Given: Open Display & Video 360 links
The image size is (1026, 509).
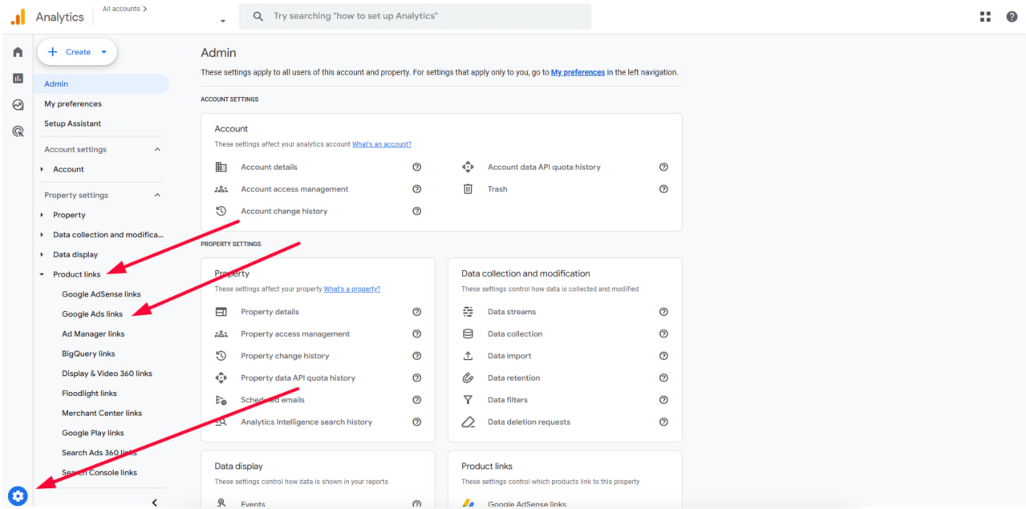Looking at the screenshot, I should (x=107, y=374).
